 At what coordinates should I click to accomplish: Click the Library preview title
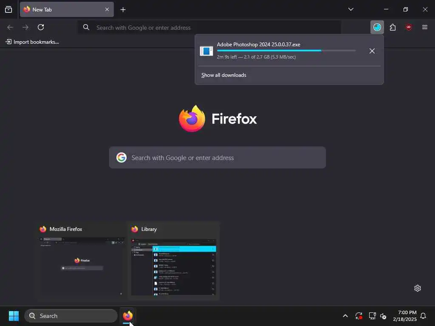click(149, 229)
